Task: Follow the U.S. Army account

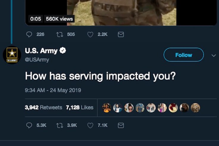Action: 184,55
